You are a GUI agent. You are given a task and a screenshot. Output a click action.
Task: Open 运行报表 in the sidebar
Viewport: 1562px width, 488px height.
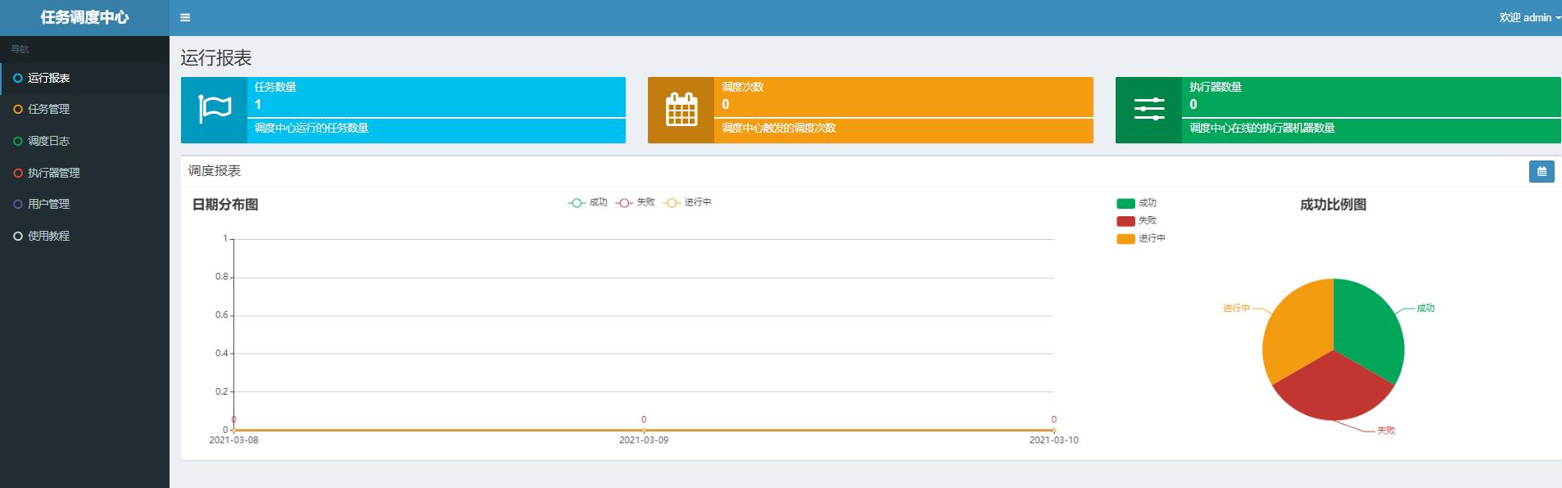[84, 79]
